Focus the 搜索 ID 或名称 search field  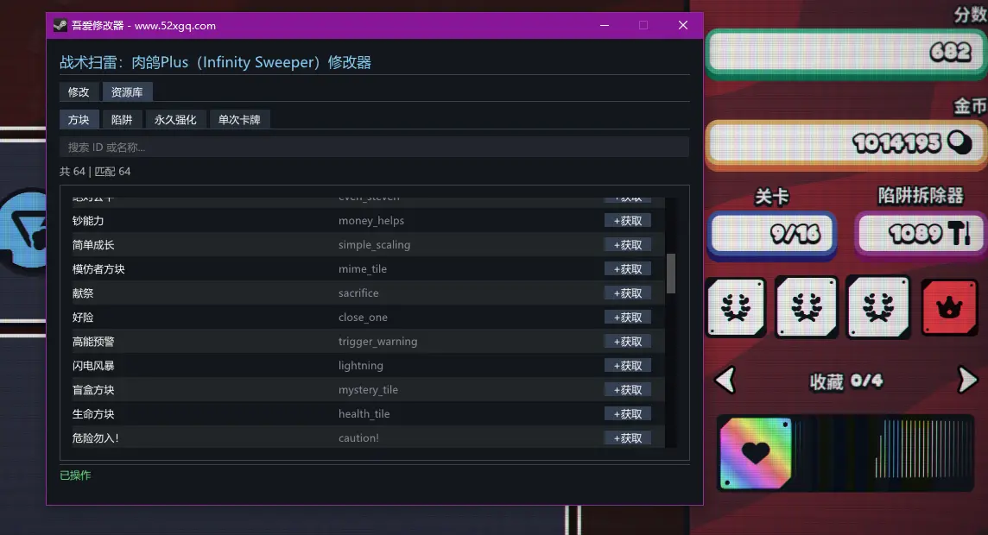[x=374, y=148]
